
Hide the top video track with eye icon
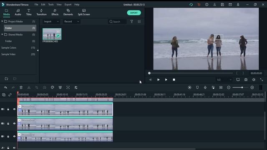pos(14,109)
